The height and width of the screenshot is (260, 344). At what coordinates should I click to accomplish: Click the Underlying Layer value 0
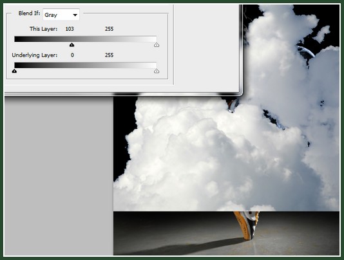click(x=72, y=55)
